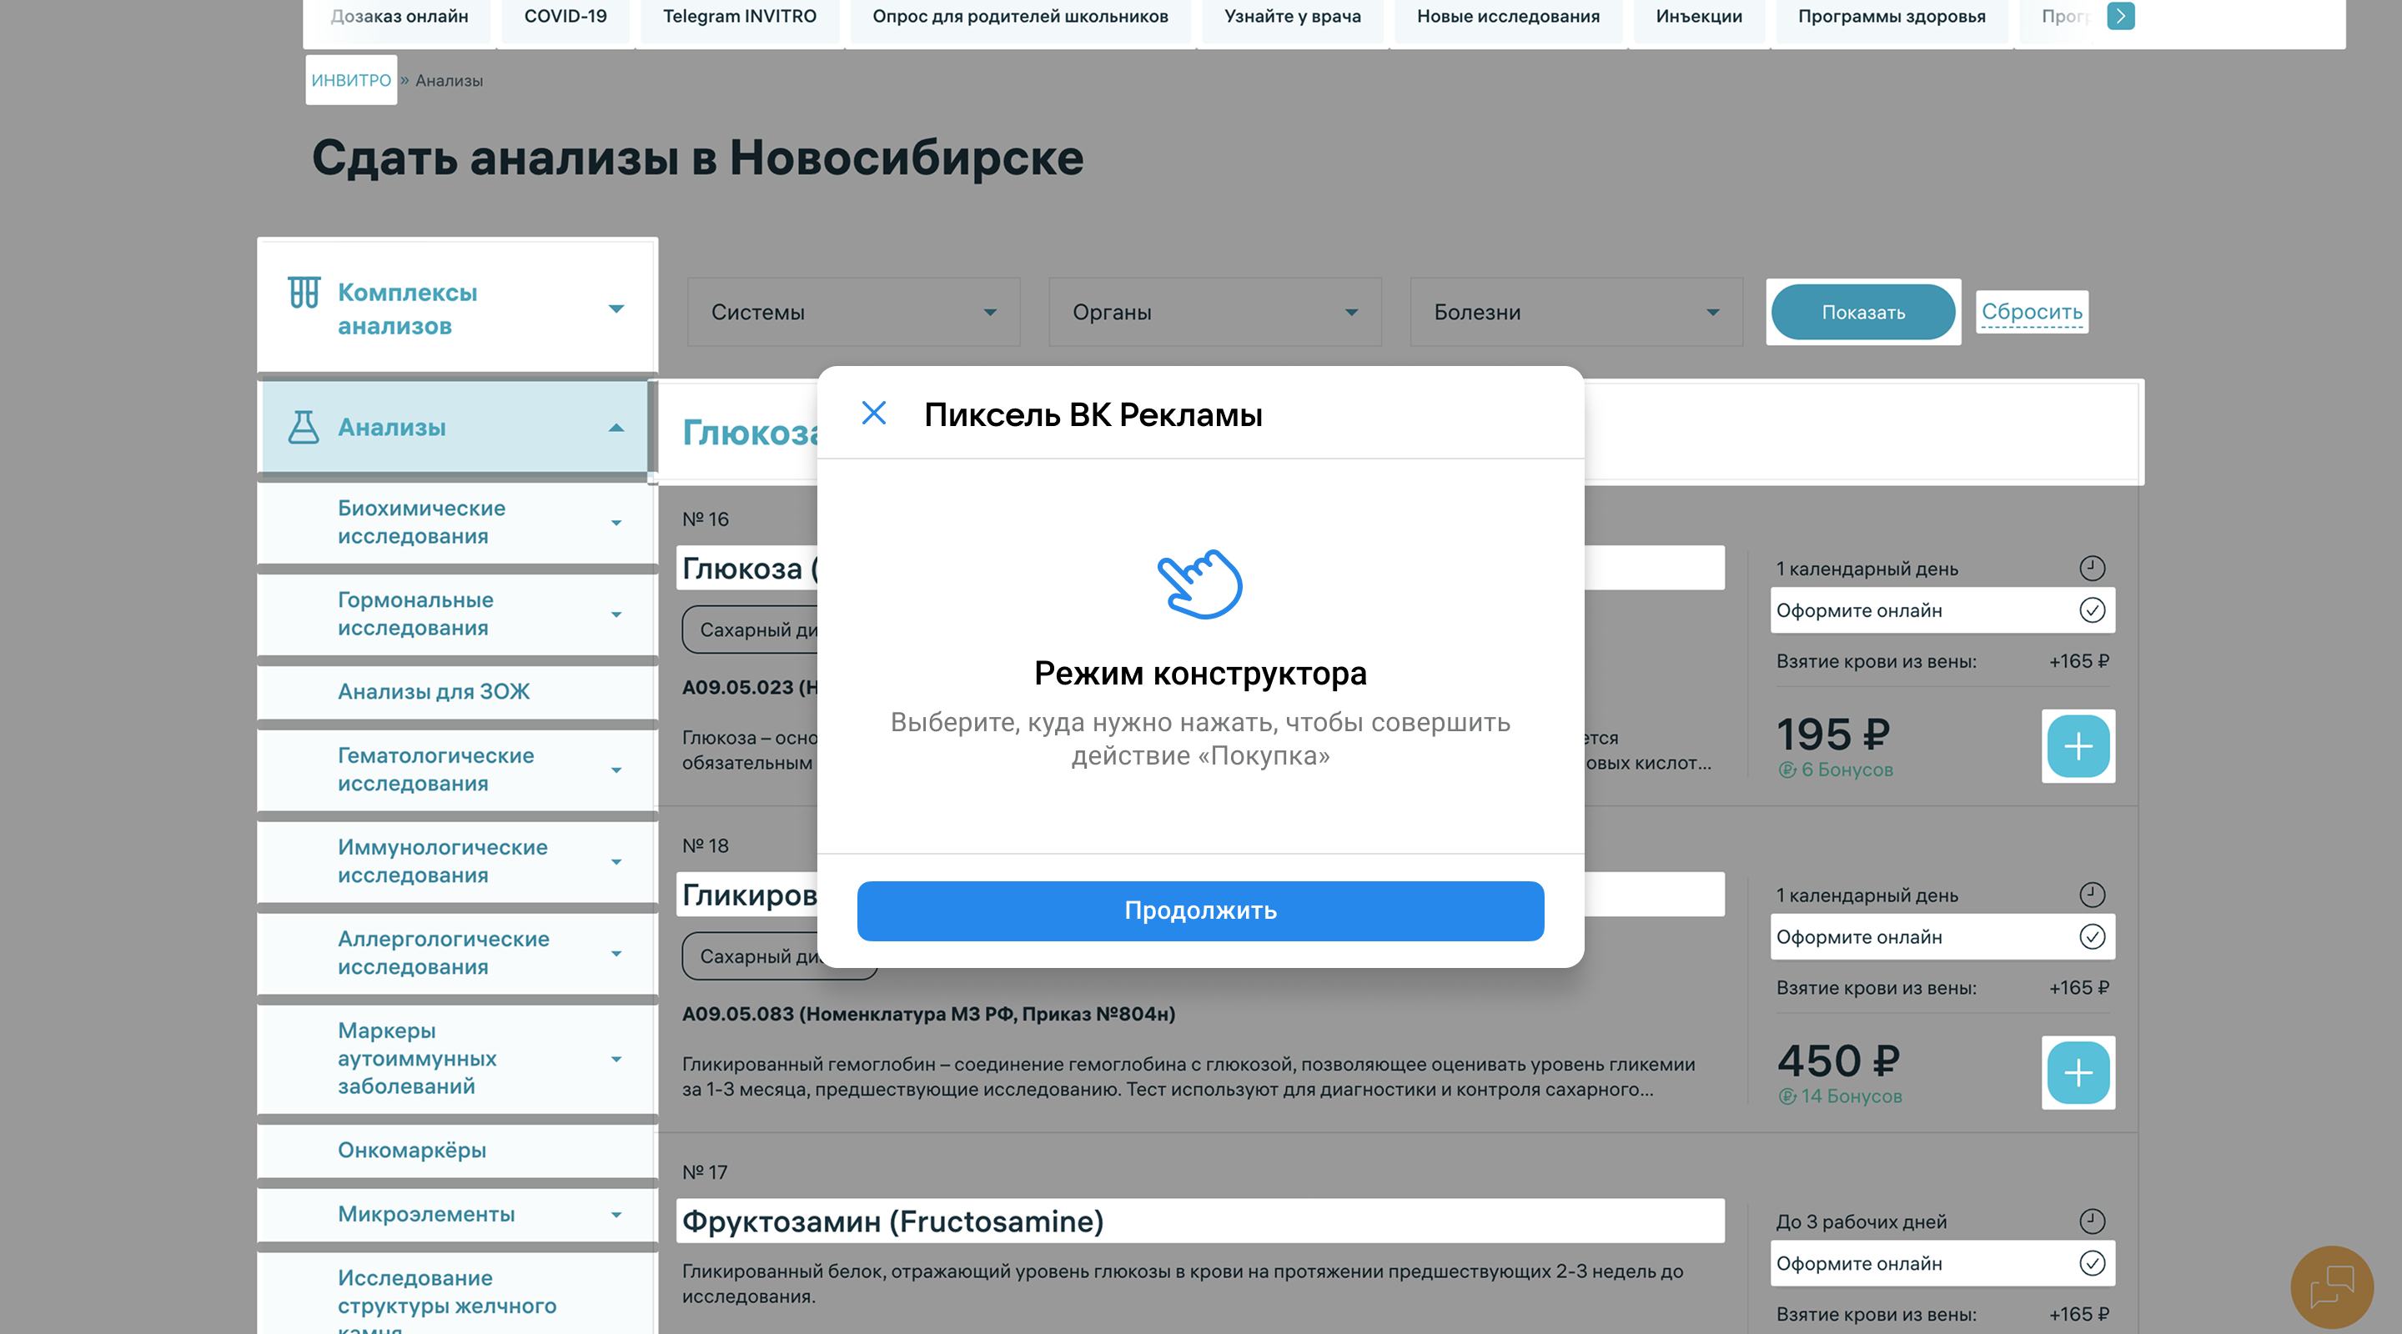
Task: Open Опрос для родителей школьников tab
Action: (x=1020, y=17)
